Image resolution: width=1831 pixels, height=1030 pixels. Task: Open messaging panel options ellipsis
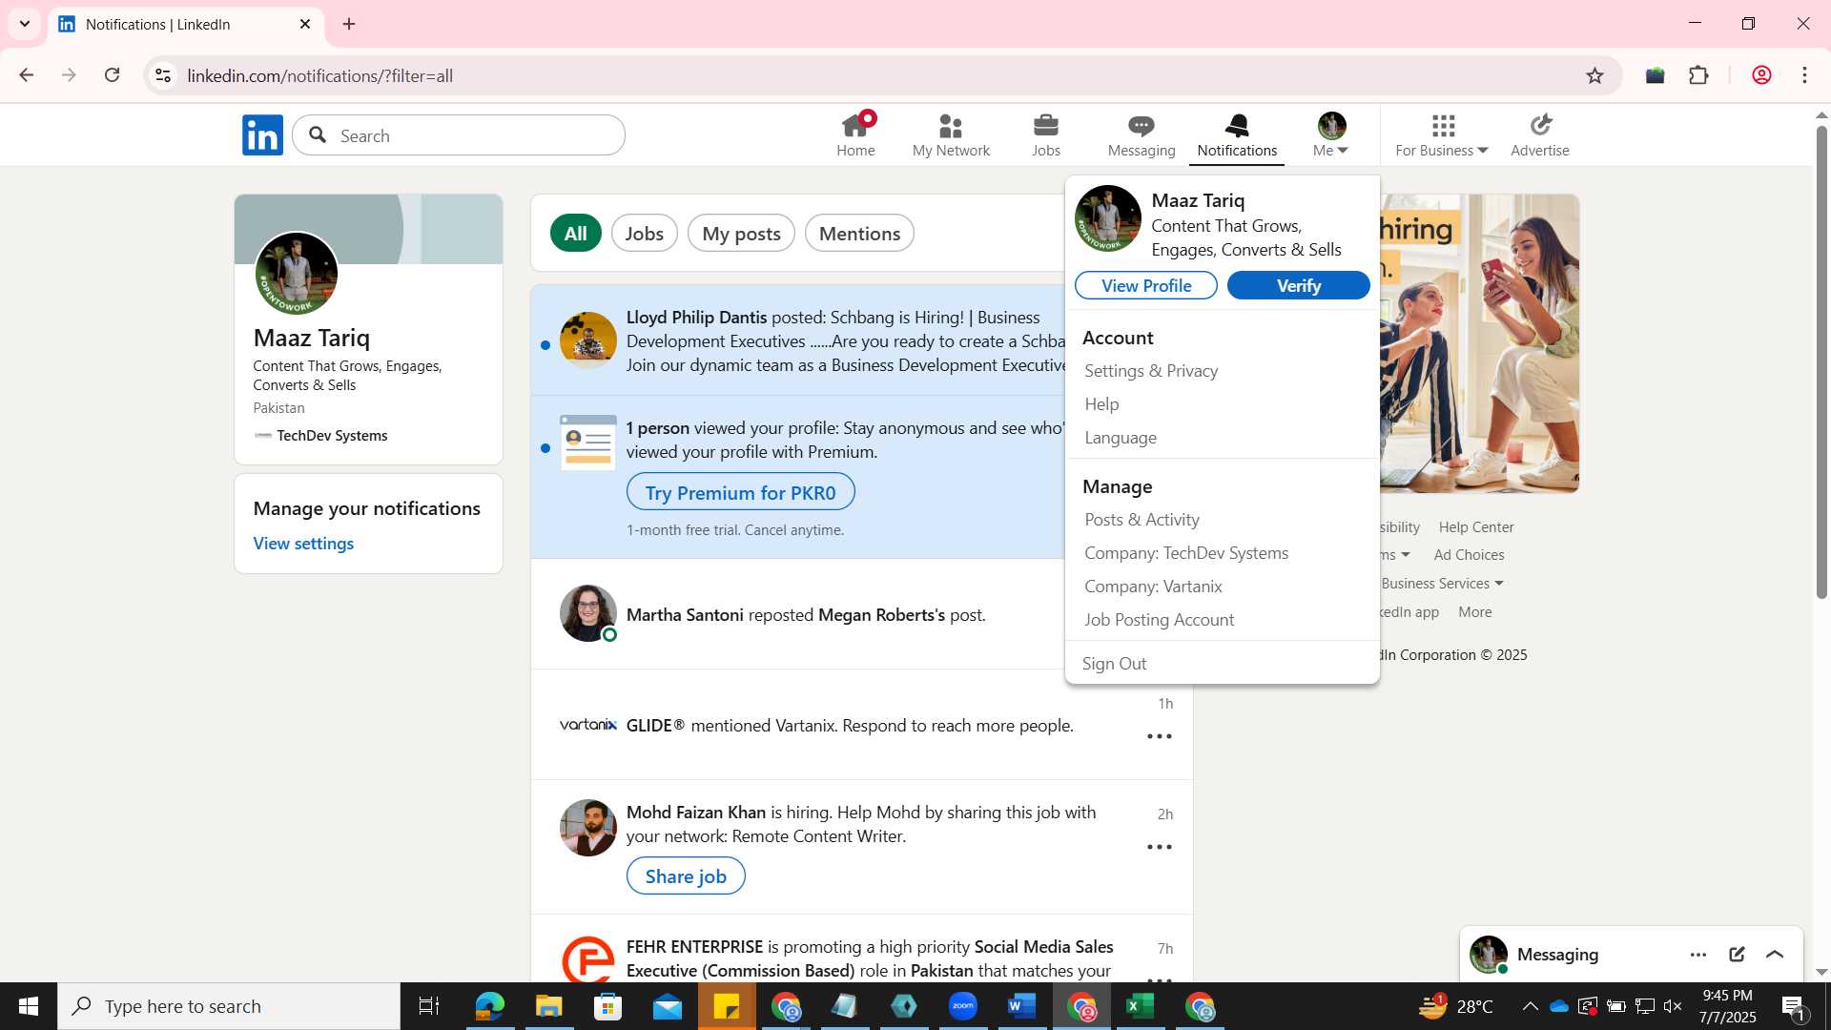tap(1697, 955)
